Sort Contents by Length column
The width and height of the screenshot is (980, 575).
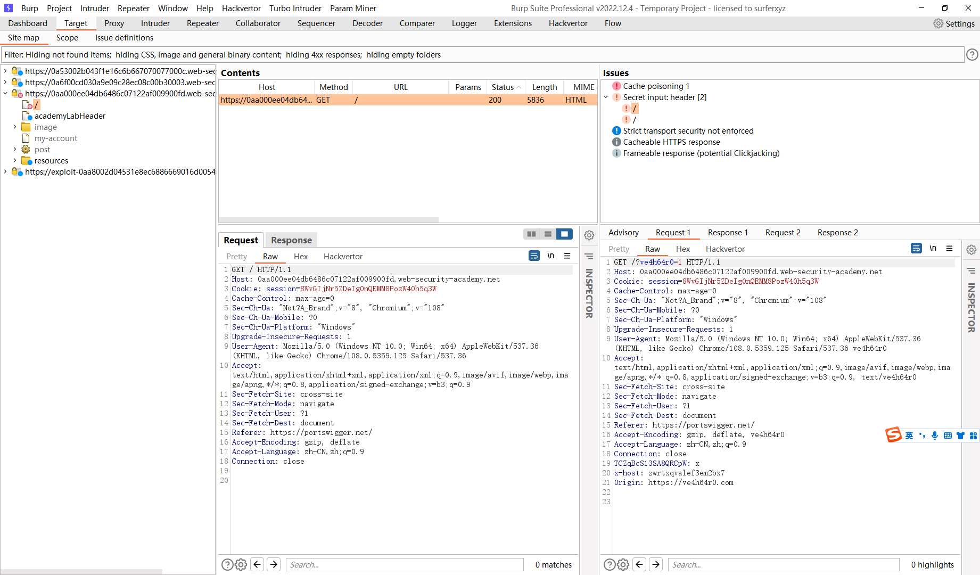[545, 87]
